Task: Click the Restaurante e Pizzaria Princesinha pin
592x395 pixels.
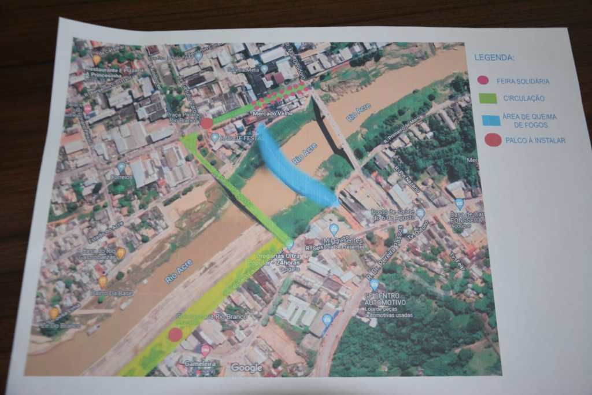Action: point(97,59)
